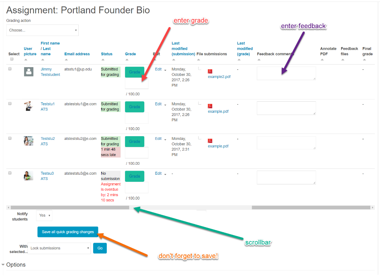The height and width of the screenshot is (276, 380).
Task: Select the checkbox for Teststu2 ATS row
Action: pos(10,138)
